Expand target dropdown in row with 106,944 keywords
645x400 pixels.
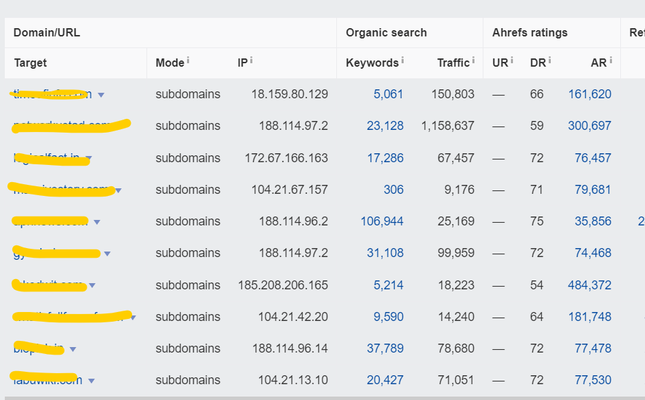tap(97, 222)
